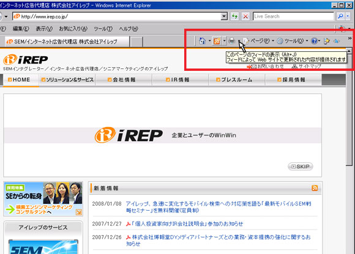Stop loading with the red X button
The width and height of the screenshot is (355, 254).
tap(245, 16)
